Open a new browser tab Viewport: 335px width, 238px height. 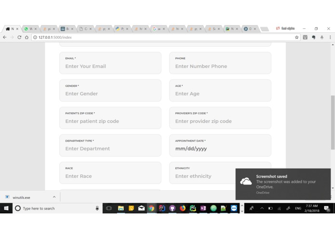click(x=265, y=29)
